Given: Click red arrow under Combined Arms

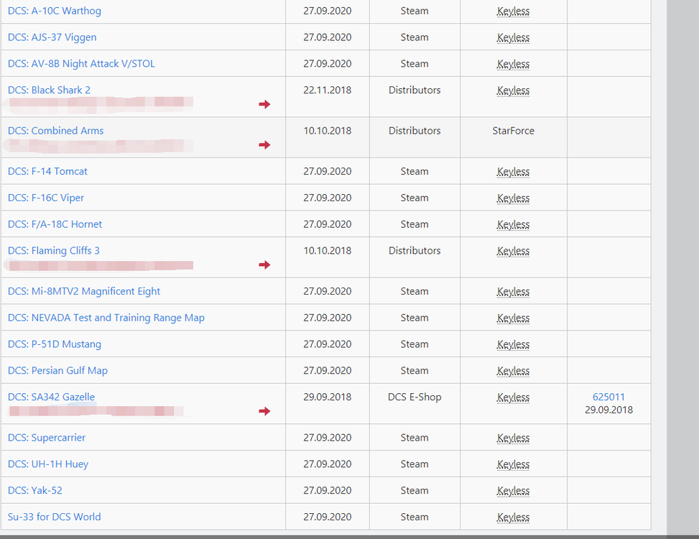Looking at the screenshot, I should pyautogui.click(x=264, y=145).
